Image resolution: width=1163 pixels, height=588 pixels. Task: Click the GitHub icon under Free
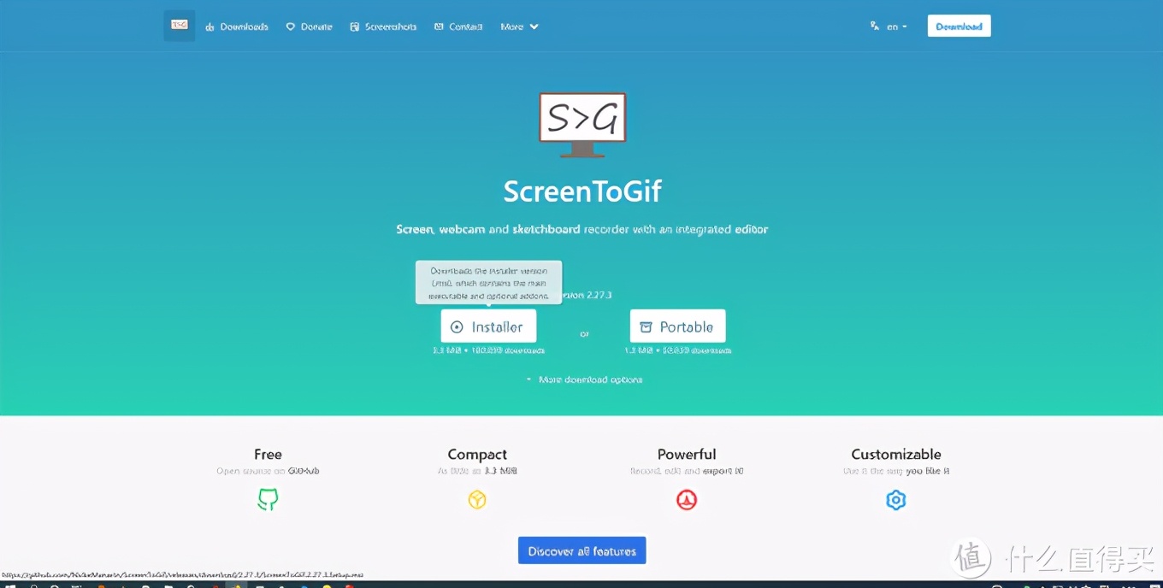tap(268, 500)
